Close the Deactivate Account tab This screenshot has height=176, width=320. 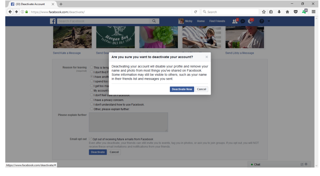[53, 4]
